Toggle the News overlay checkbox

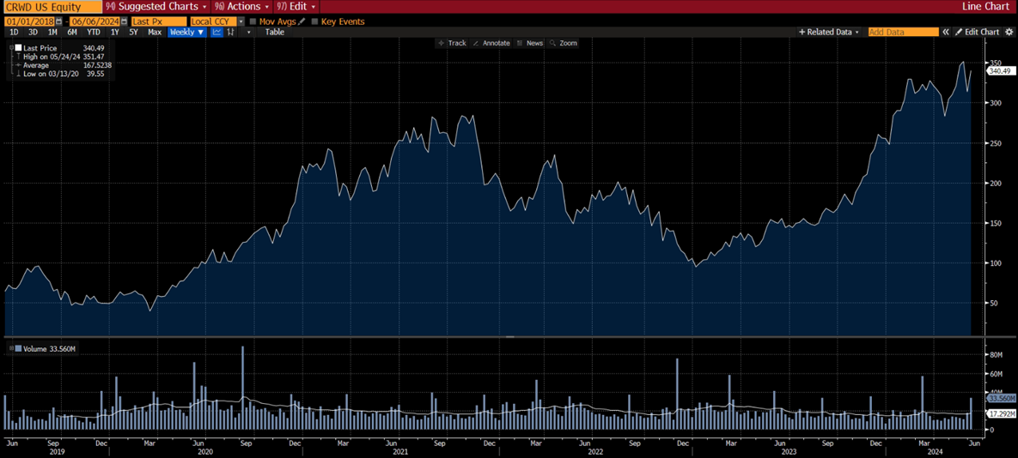point(521,43)
